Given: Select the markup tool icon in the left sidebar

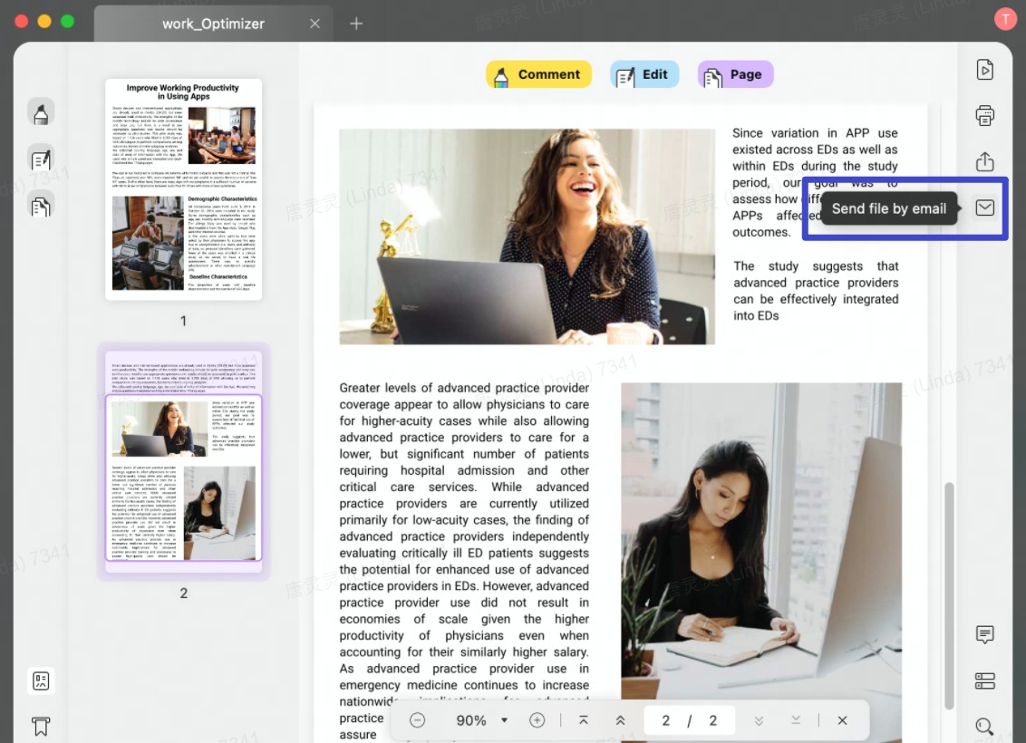Looking at the screenshot, I should click(x=41, y=112).
